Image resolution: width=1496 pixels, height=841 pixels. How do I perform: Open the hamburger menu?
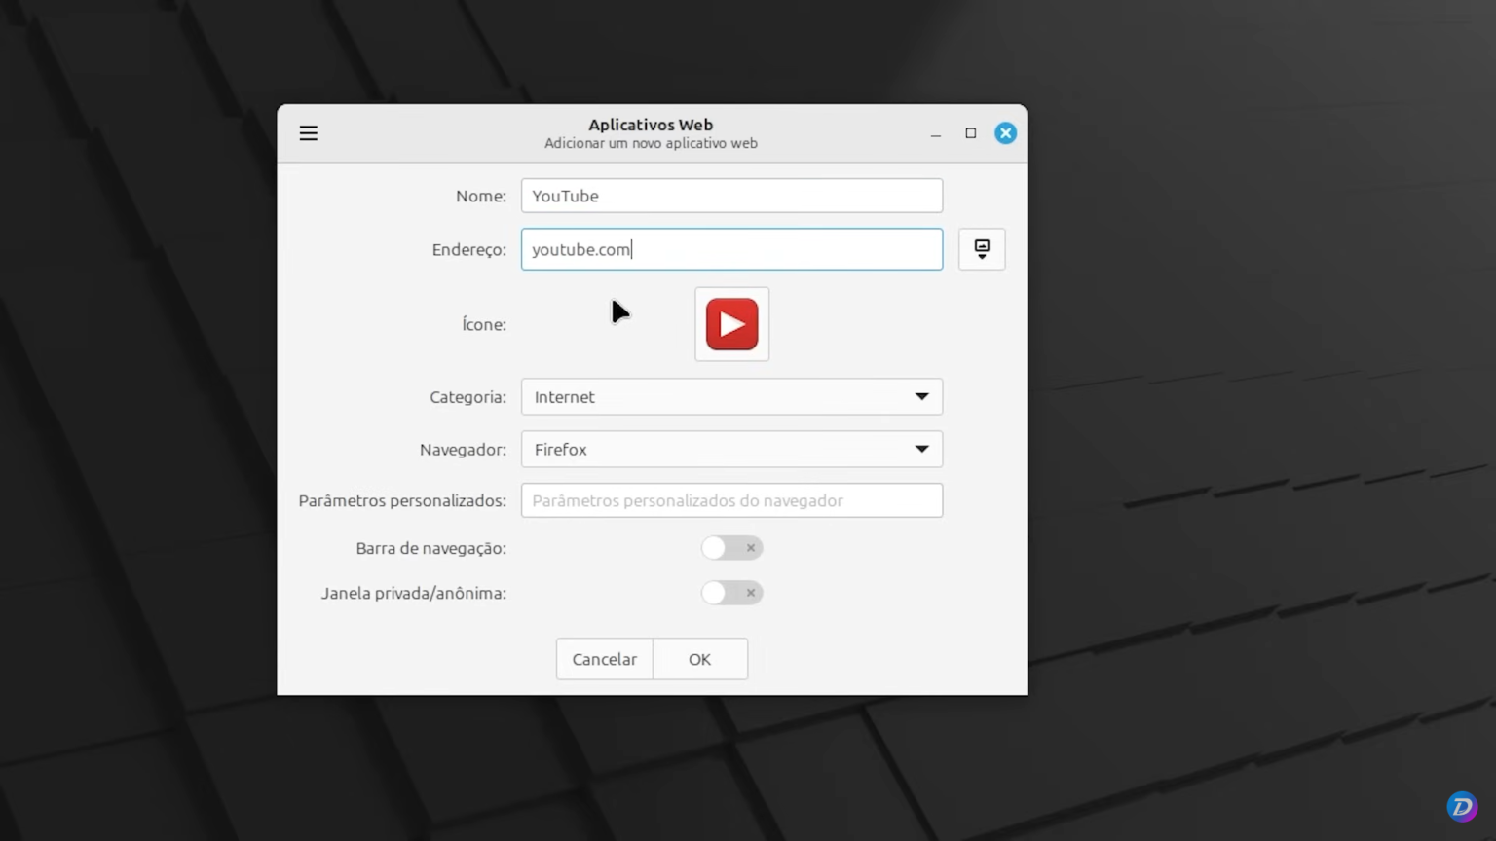coord(308,132)
